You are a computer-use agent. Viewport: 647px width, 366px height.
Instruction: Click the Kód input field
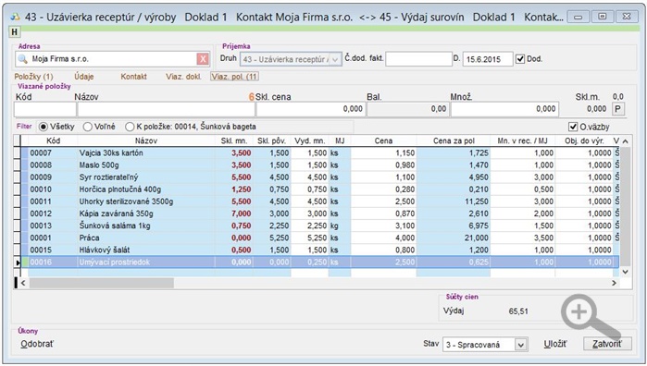pos(45,109)
